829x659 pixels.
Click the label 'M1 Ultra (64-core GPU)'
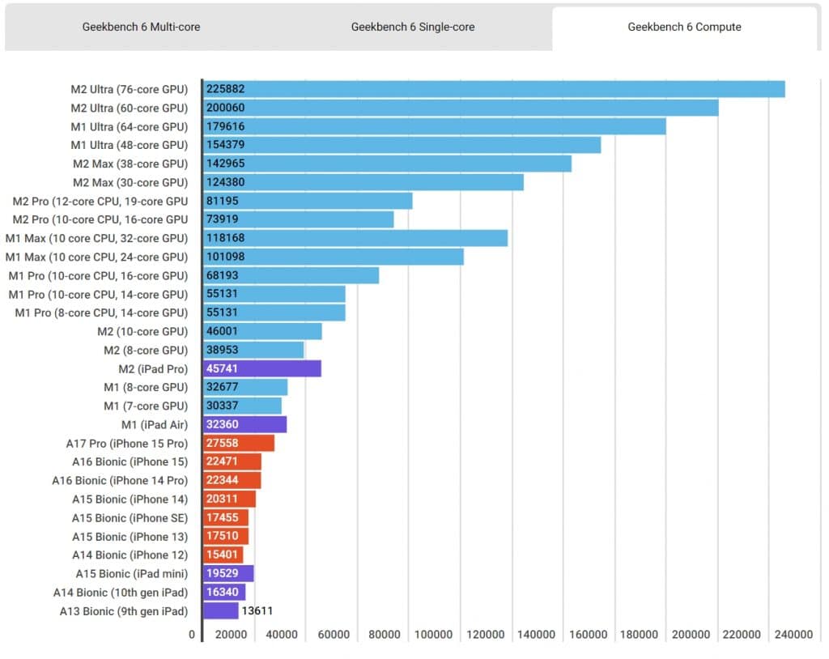(129, 127)
